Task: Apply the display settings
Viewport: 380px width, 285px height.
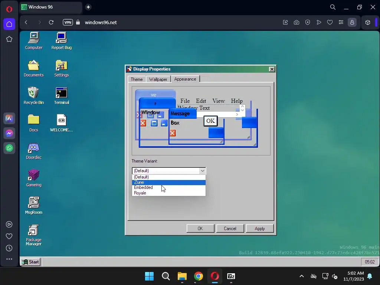Action: pyautogui.click(x=260, y=229)
